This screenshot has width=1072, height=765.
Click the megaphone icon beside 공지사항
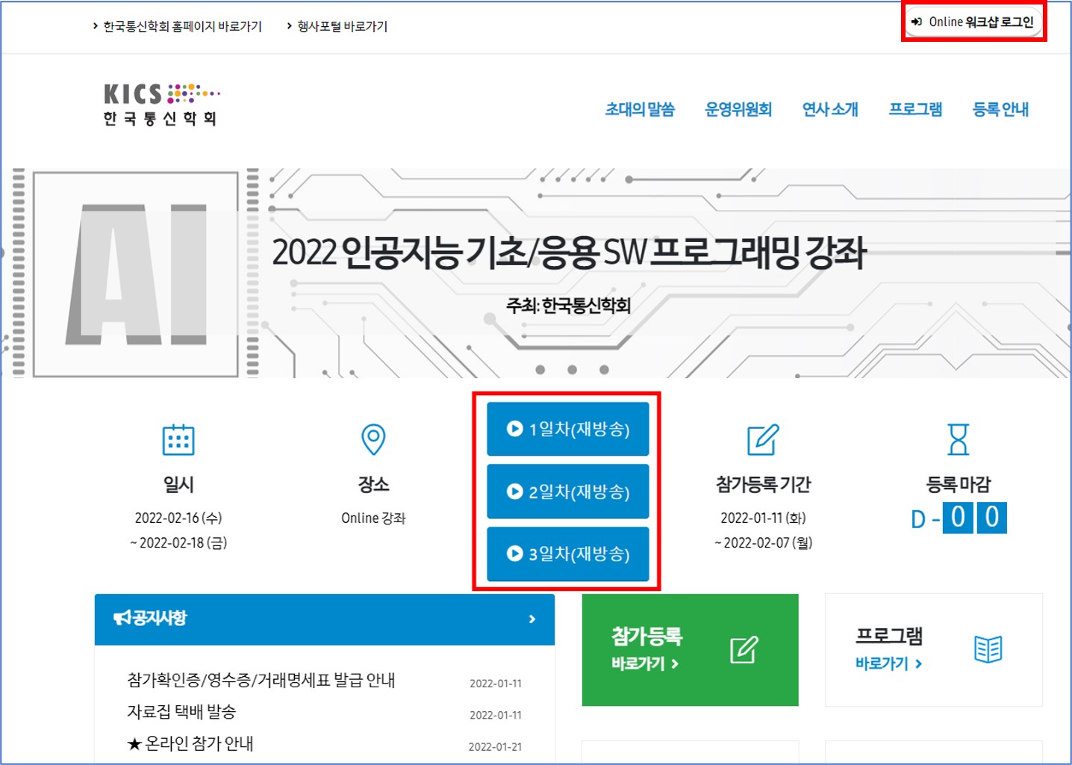(x=122, y=618)
